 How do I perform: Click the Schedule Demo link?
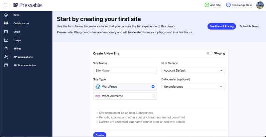point(249,26)
